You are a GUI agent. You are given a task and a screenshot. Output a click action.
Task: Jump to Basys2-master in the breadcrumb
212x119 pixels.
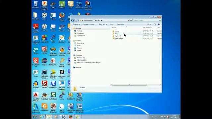pyautogui.click(x=88, y=20)
